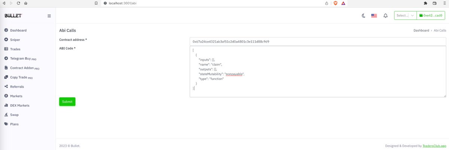Screen dimensions: 449x150
Task: Click the Abi Calls breadcrumb text
Action: point(440,31)
